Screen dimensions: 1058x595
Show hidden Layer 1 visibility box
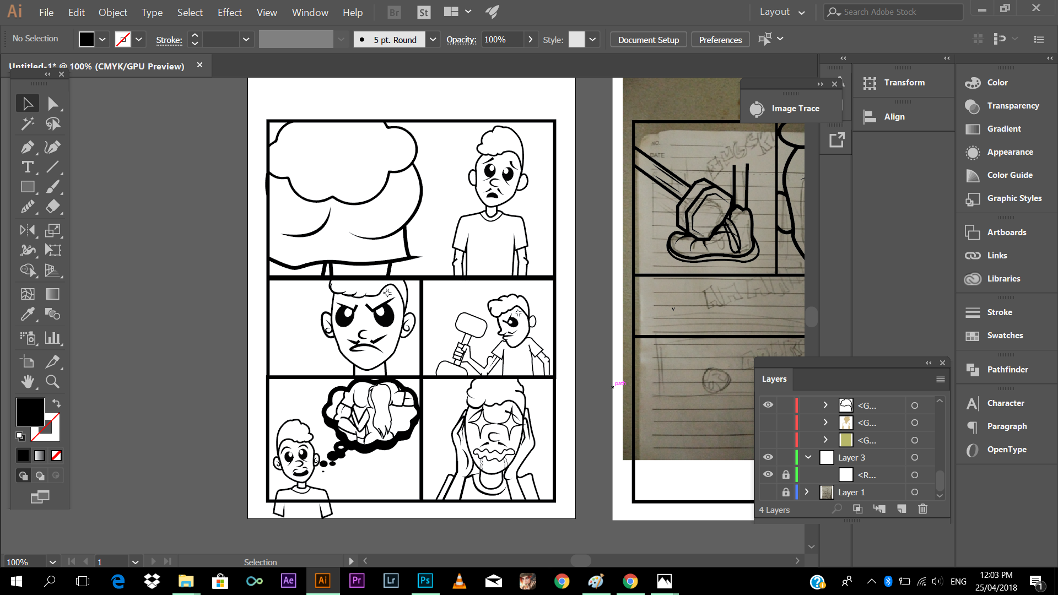[768, 492]
